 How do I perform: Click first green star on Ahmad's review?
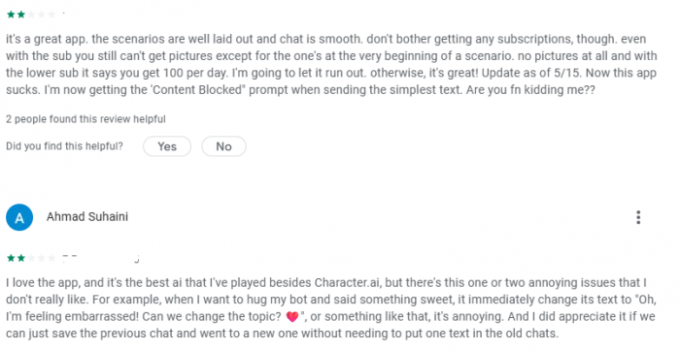[x=11, y=259]
